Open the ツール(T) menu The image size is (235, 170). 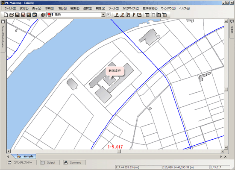(114, 9)
